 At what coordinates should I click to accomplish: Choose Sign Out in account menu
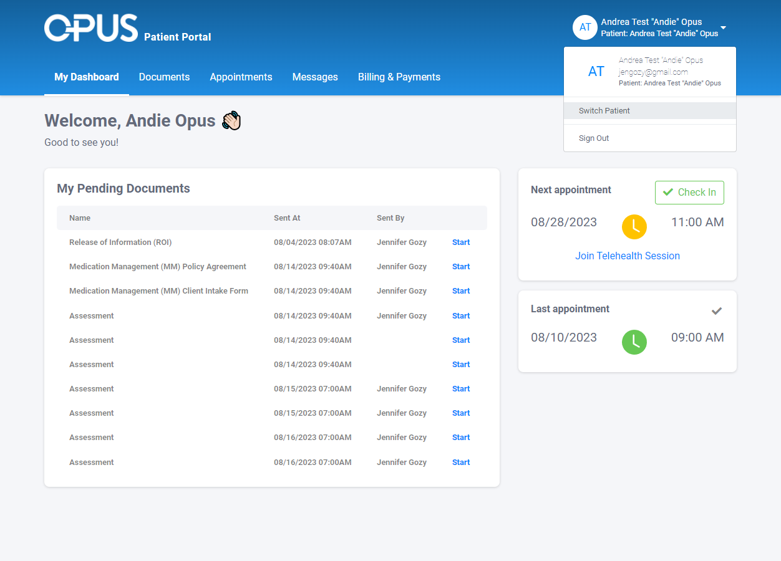(x=650, y=138)
